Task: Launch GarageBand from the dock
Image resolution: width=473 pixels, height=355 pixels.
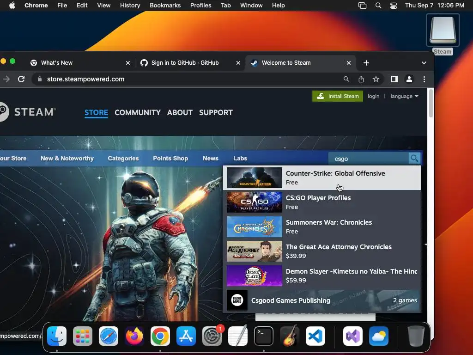Action: [290, 336]
